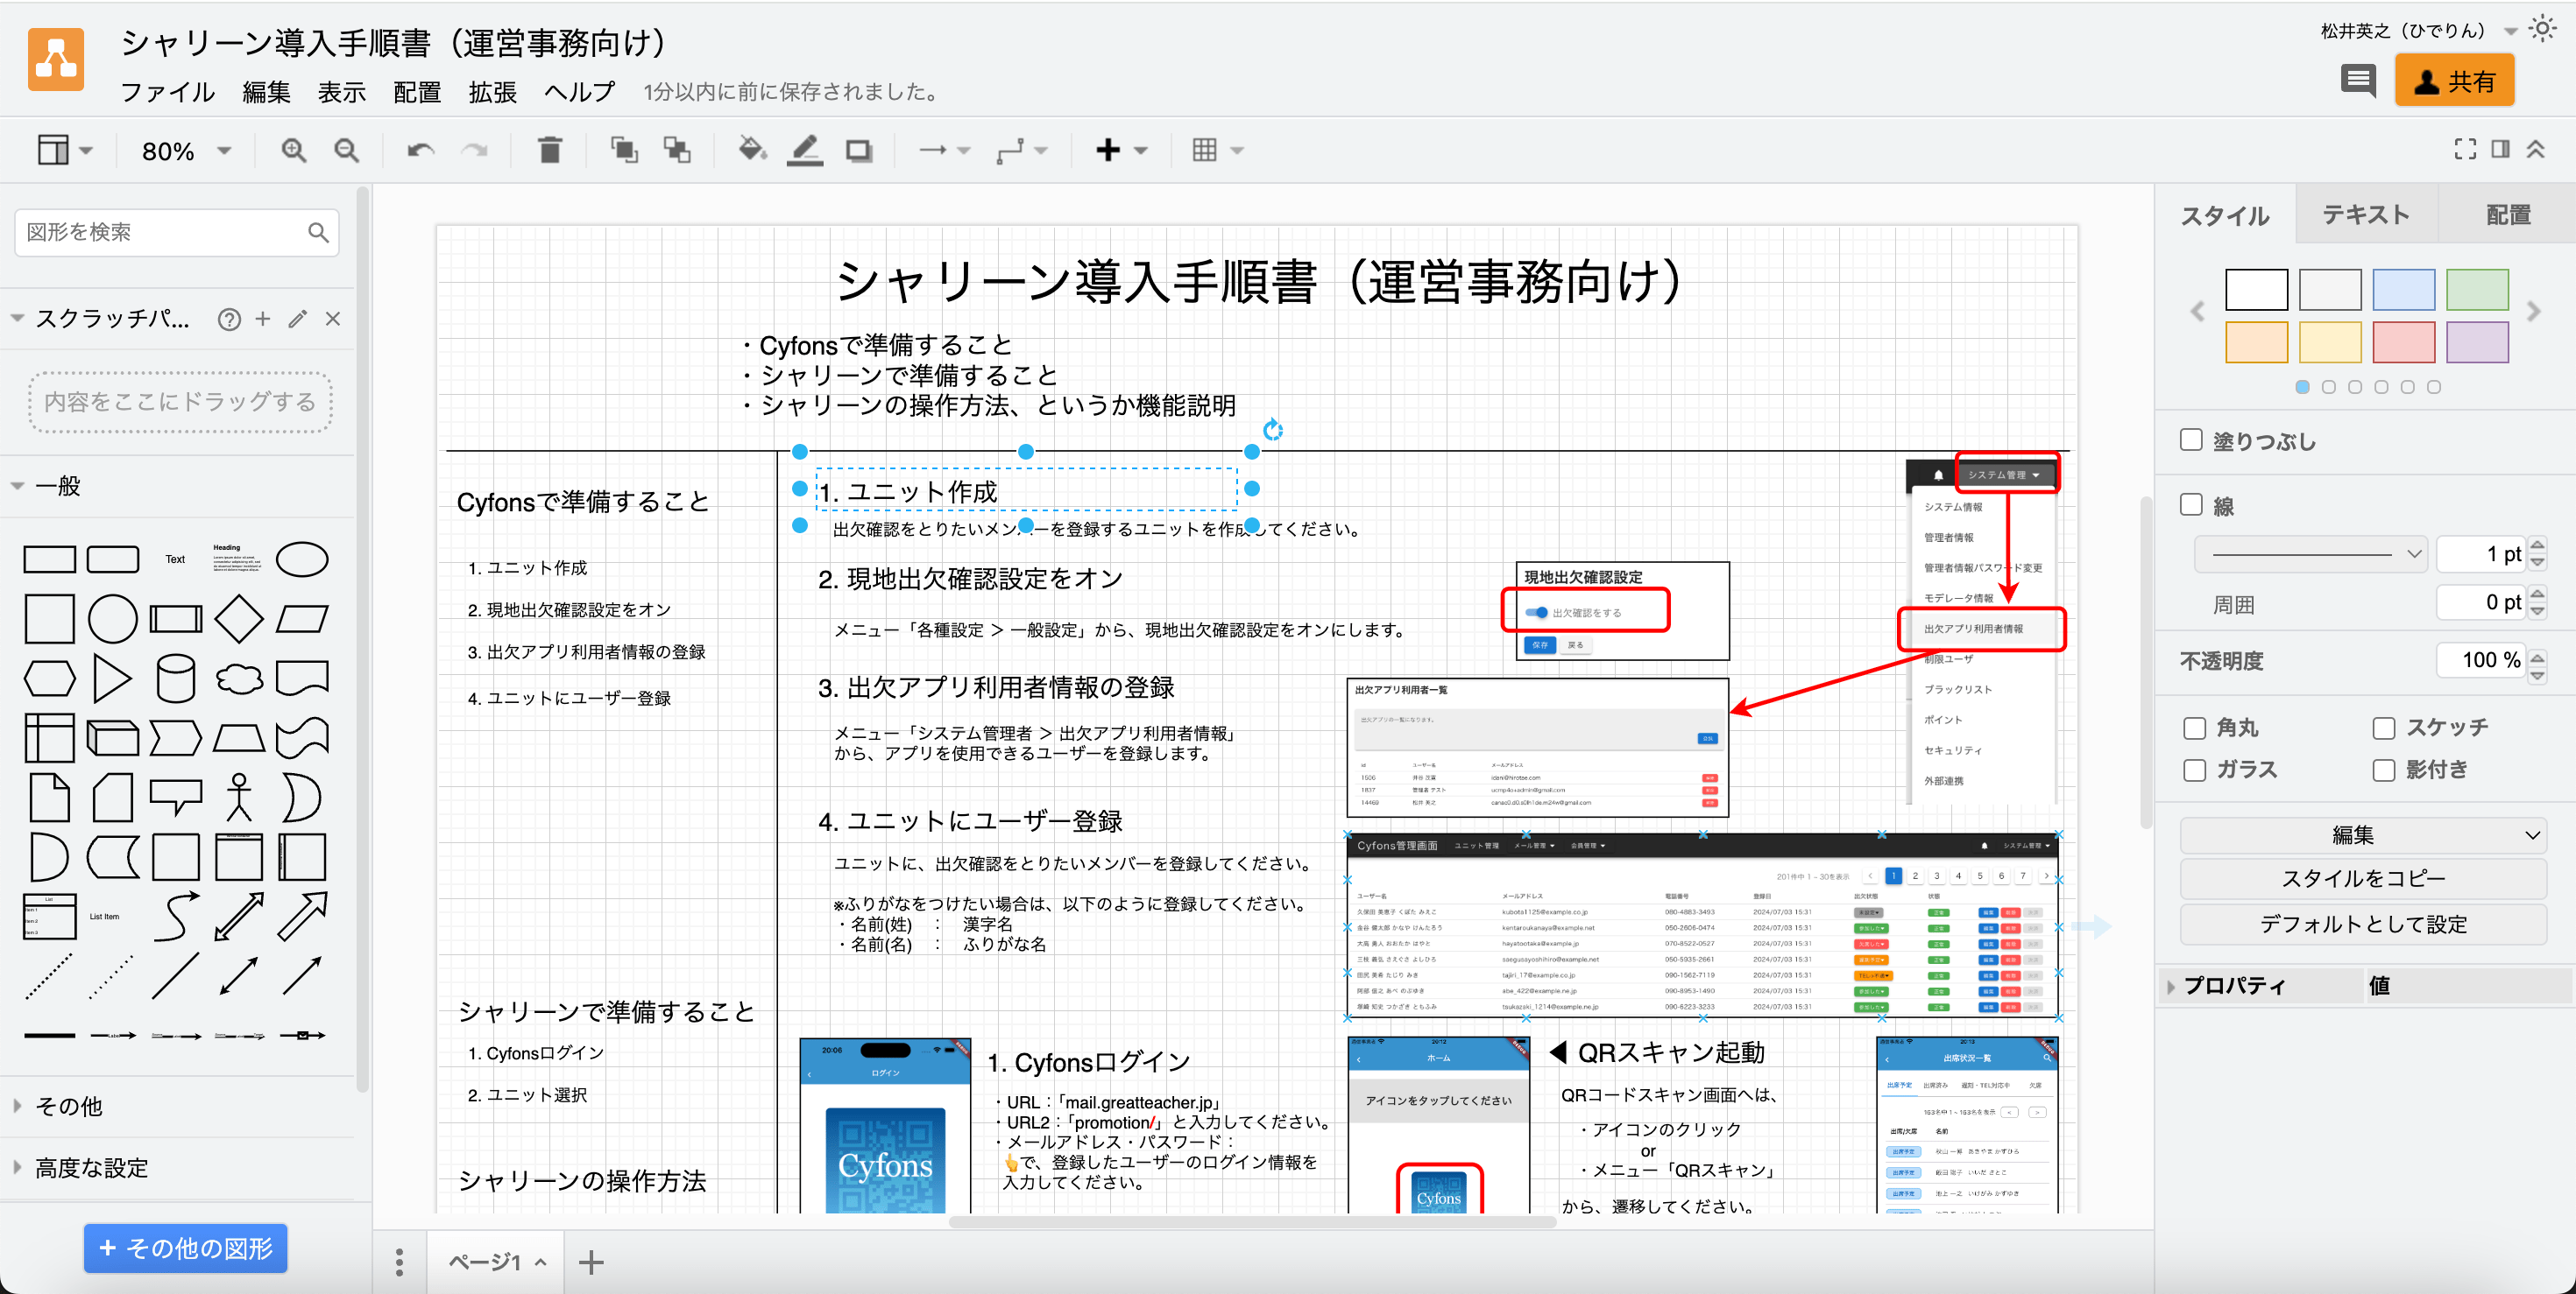This screenshot has height=1294, width=2576.
Task: Click the bring to front icon
Action: click(x=624, y=151)
